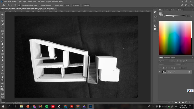Select the Crop tool
The width and height of the screenshot is (194, 109).
[x=3, y=28]
